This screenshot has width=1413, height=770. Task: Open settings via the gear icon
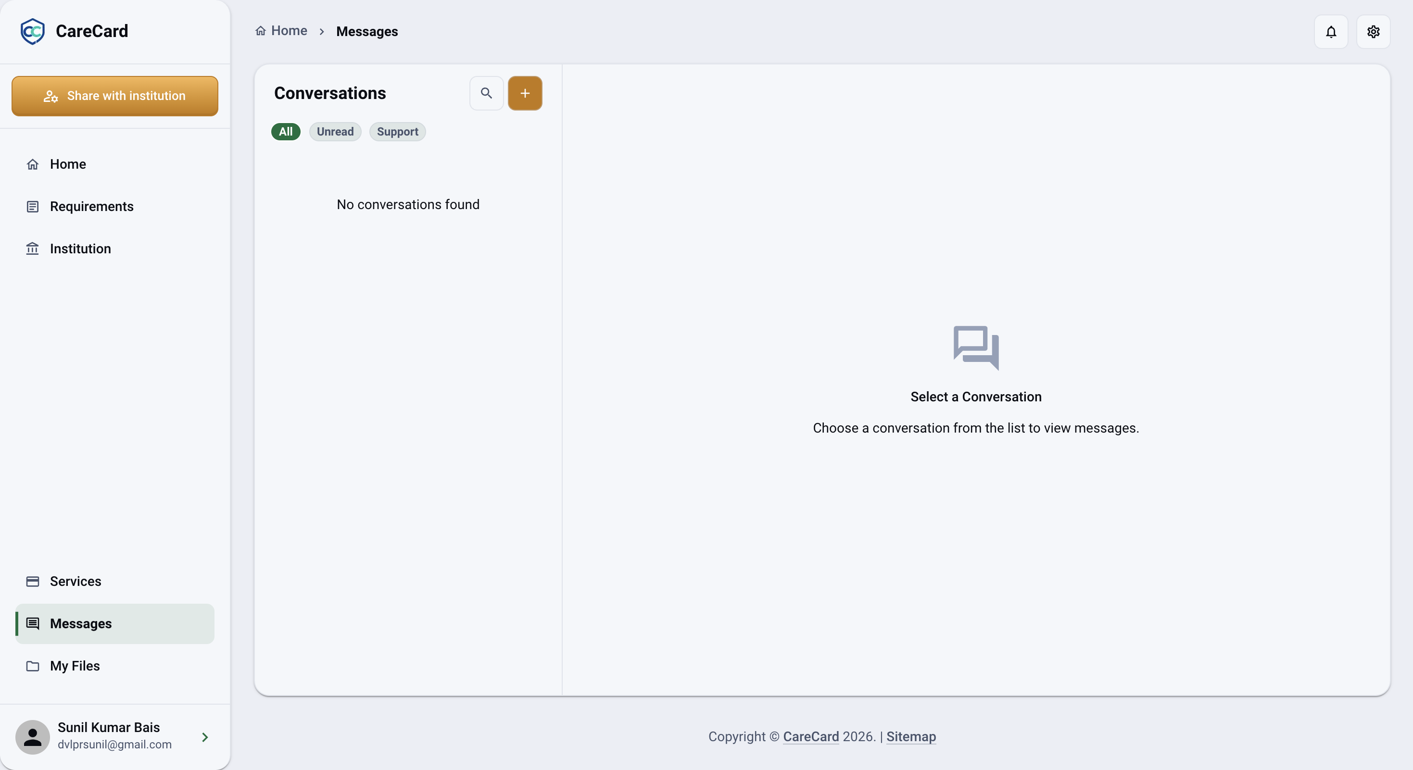(1373, 32)
